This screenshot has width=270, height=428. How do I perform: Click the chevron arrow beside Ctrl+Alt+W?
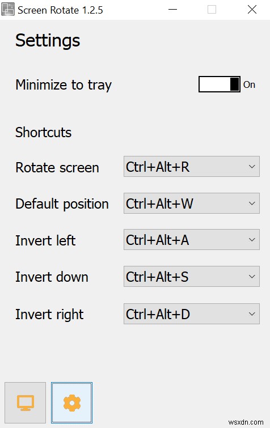pyautogui.click(x=252, y=204)
